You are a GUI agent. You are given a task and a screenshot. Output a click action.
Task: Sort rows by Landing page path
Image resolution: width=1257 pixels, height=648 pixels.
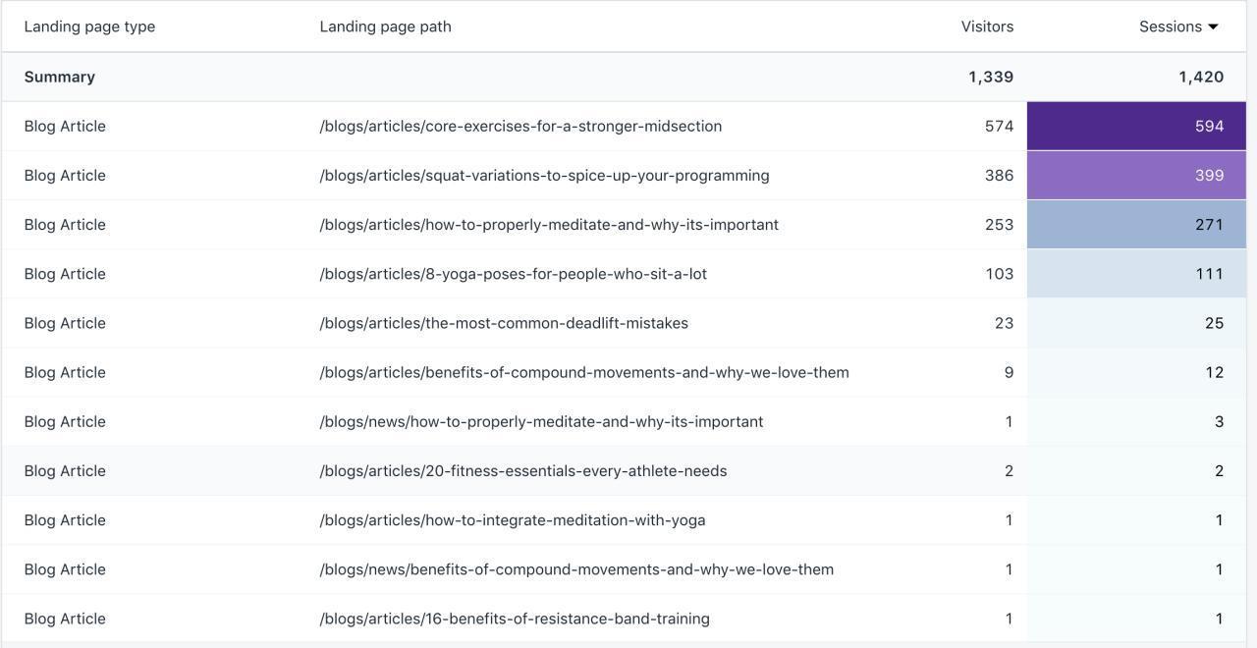click(x=384, y=27)
